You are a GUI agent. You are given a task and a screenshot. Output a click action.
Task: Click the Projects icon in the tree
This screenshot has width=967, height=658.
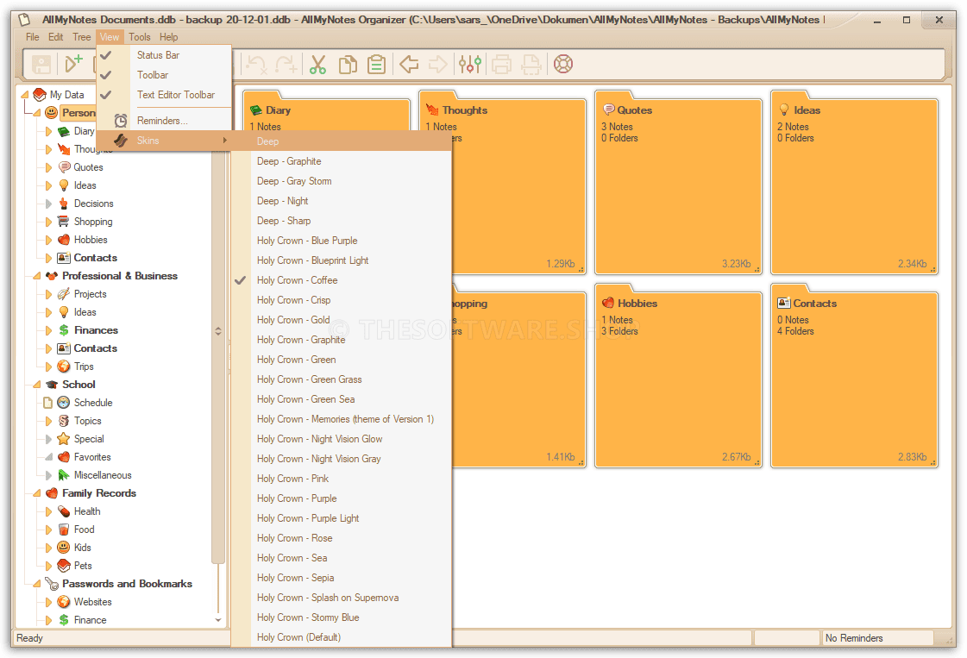pos(64,294)
